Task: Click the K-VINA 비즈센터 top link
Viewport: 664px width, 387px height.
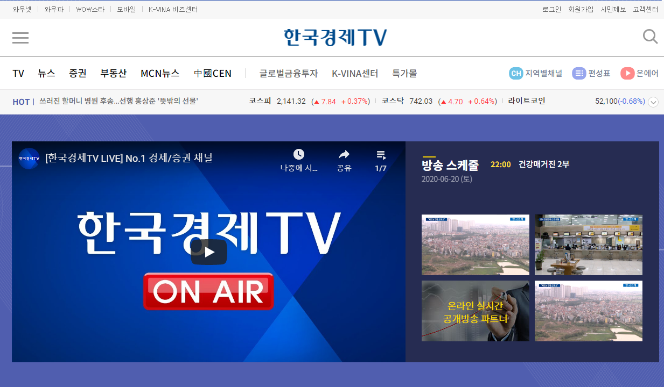Action: (x=173, y=9)
